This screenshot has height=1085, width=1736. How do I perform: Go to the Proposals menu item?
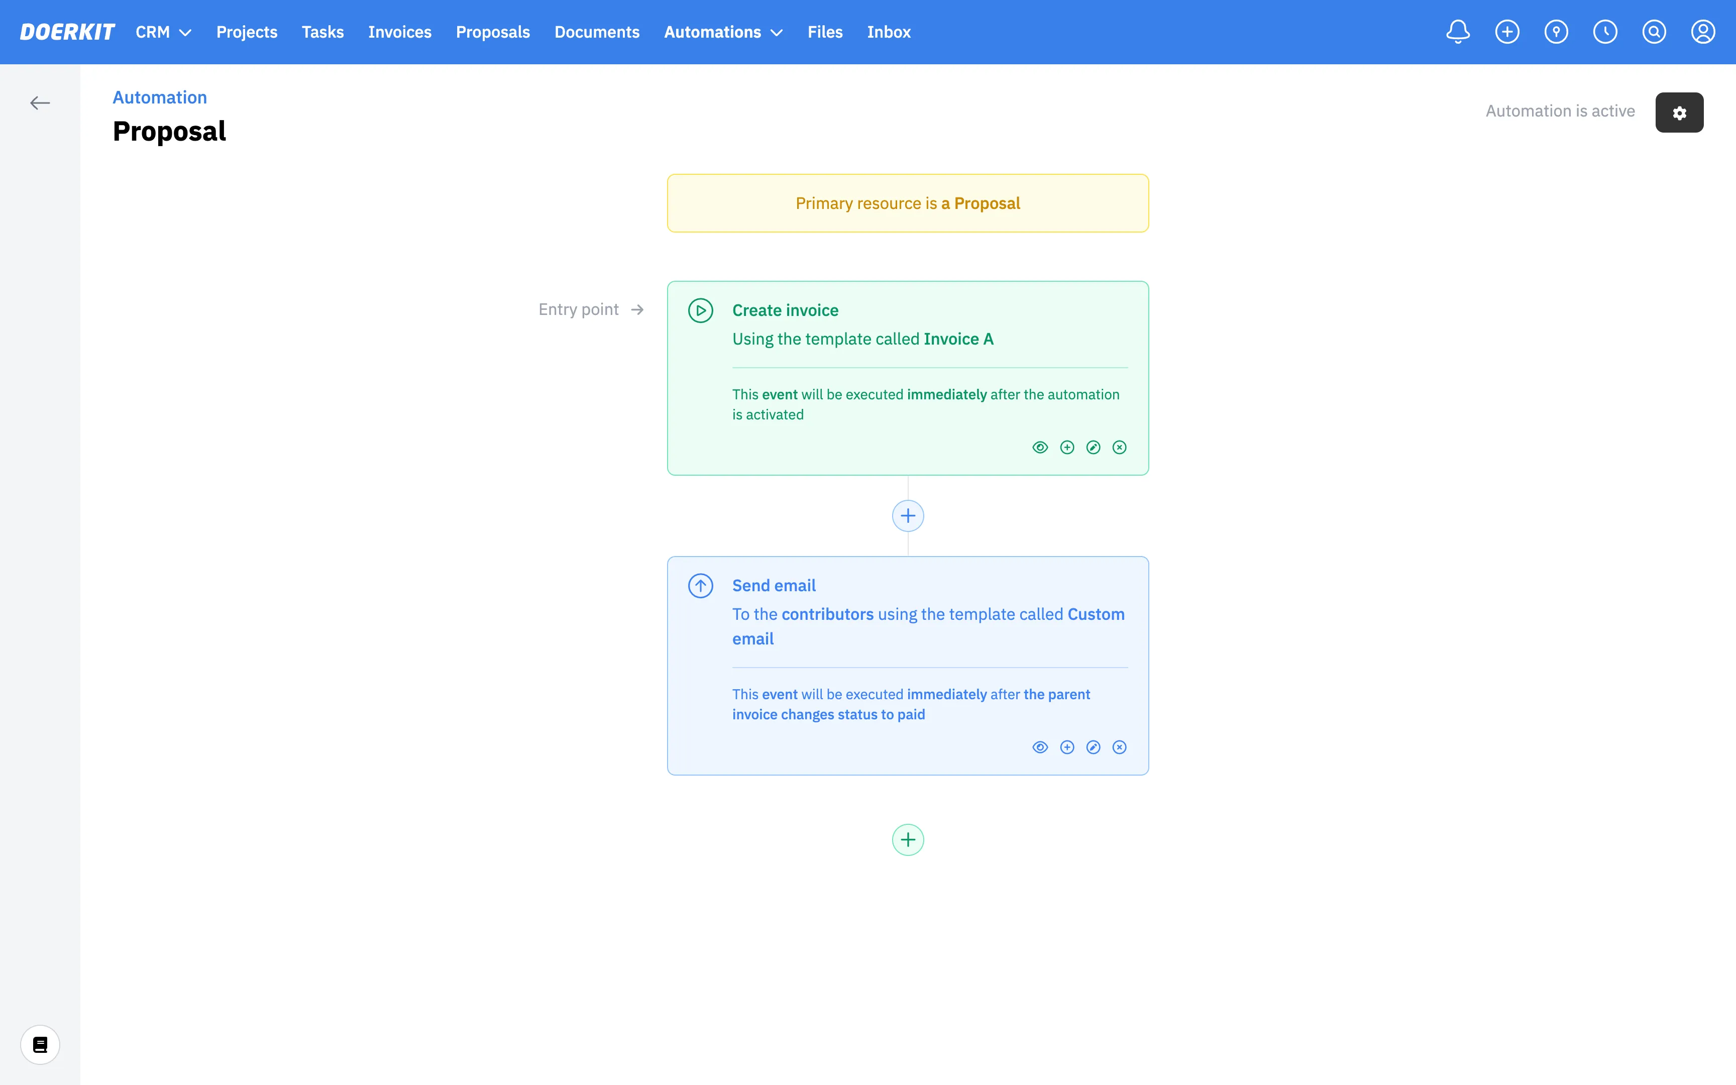493,32
